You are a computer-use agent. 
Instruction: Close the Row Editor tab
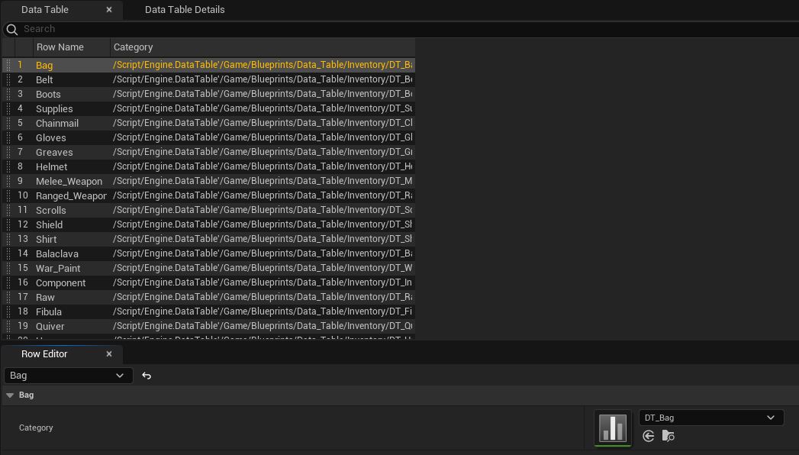coord(109,354)
